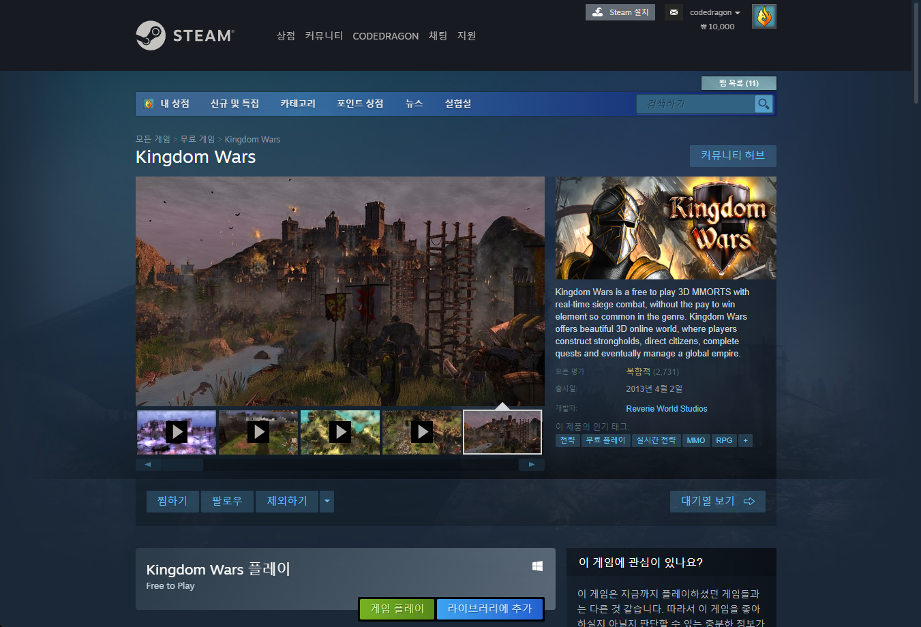Click the search magnifier icon

[x=764, y=104]
